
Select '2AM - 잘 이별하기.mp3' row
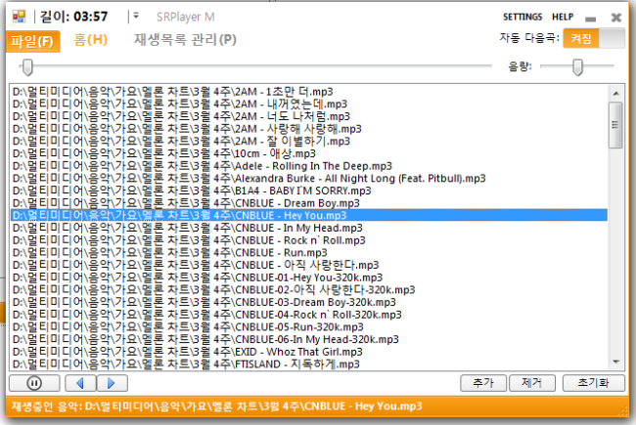[x=308, y=141]
